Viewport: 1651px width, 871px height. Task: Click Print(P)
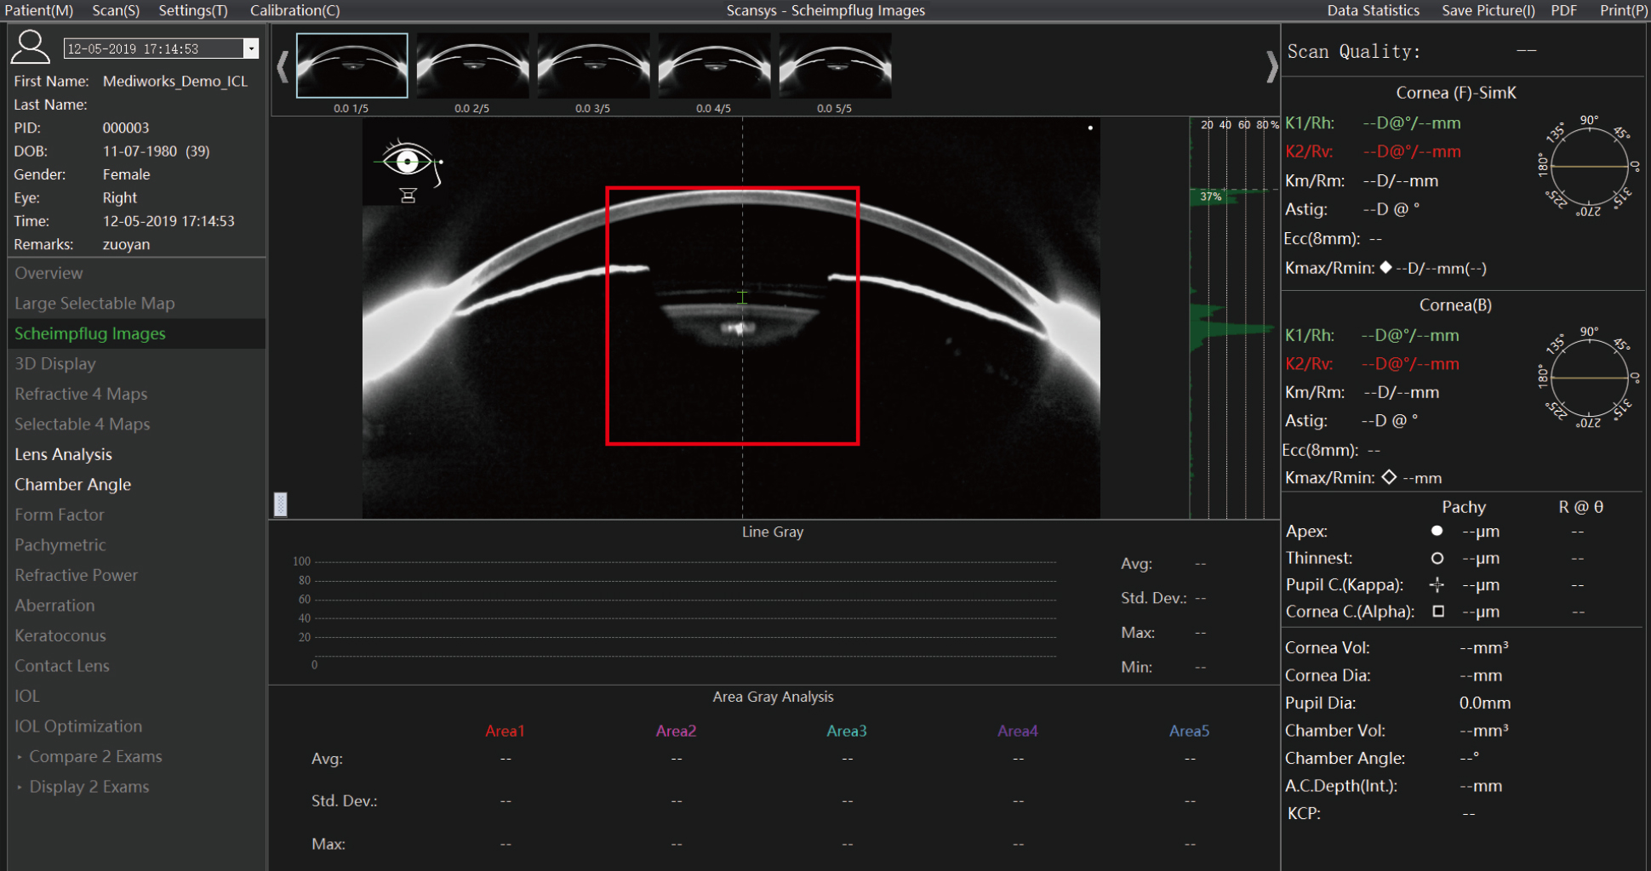coord(1624,10)
